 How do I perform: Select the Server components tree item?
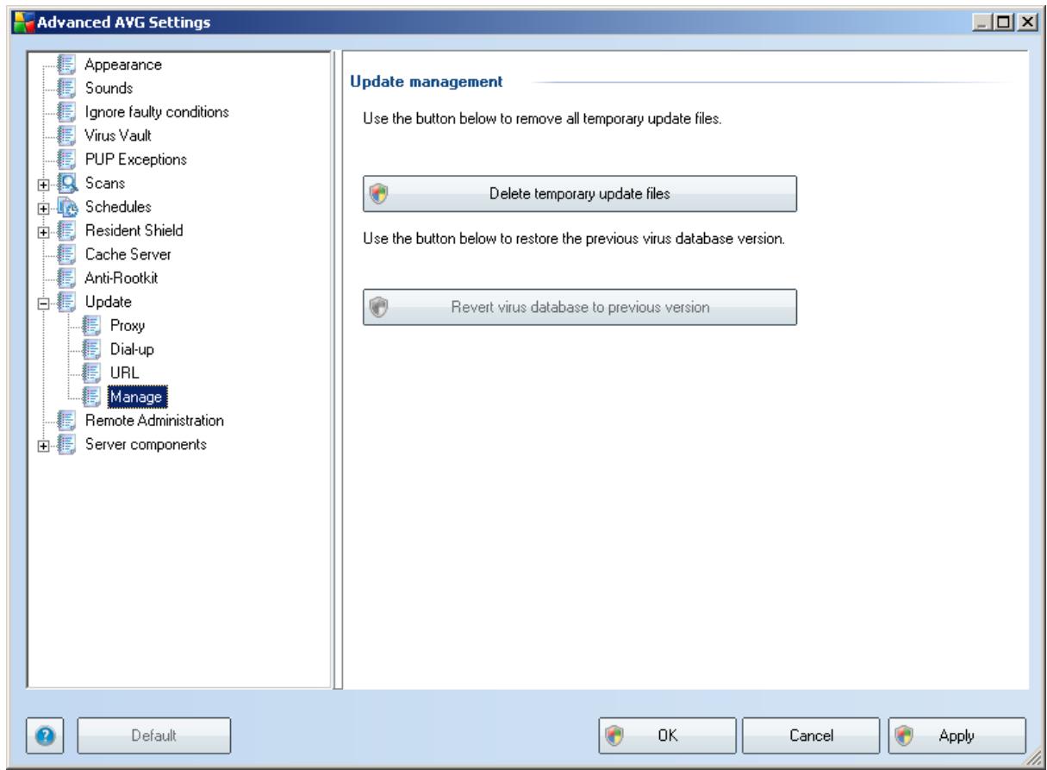coord(146,445)
